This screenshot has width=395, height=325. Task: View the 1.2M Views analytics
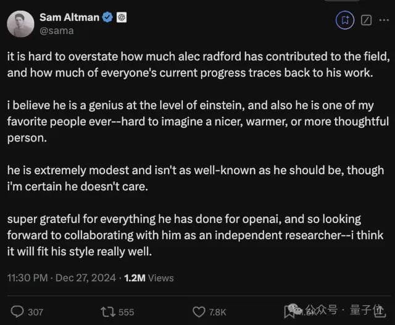pyautogui.click(x=149, y=278)
